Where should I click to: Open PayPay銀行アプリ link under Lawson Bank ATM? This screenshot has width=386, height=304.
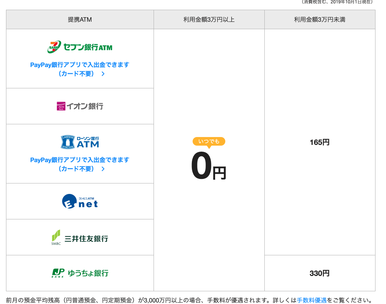click(x=80, y=164)
